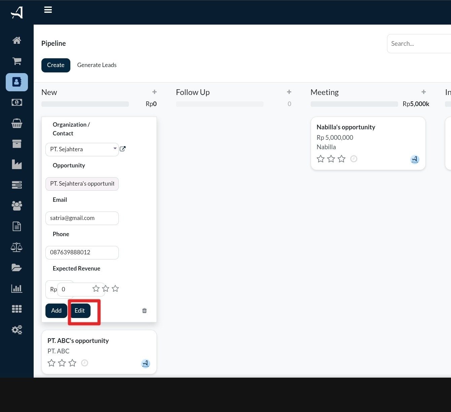Open the archive box module in the sidebar
This screenshot has width=451, height=412.
click(x=17, y=144)
